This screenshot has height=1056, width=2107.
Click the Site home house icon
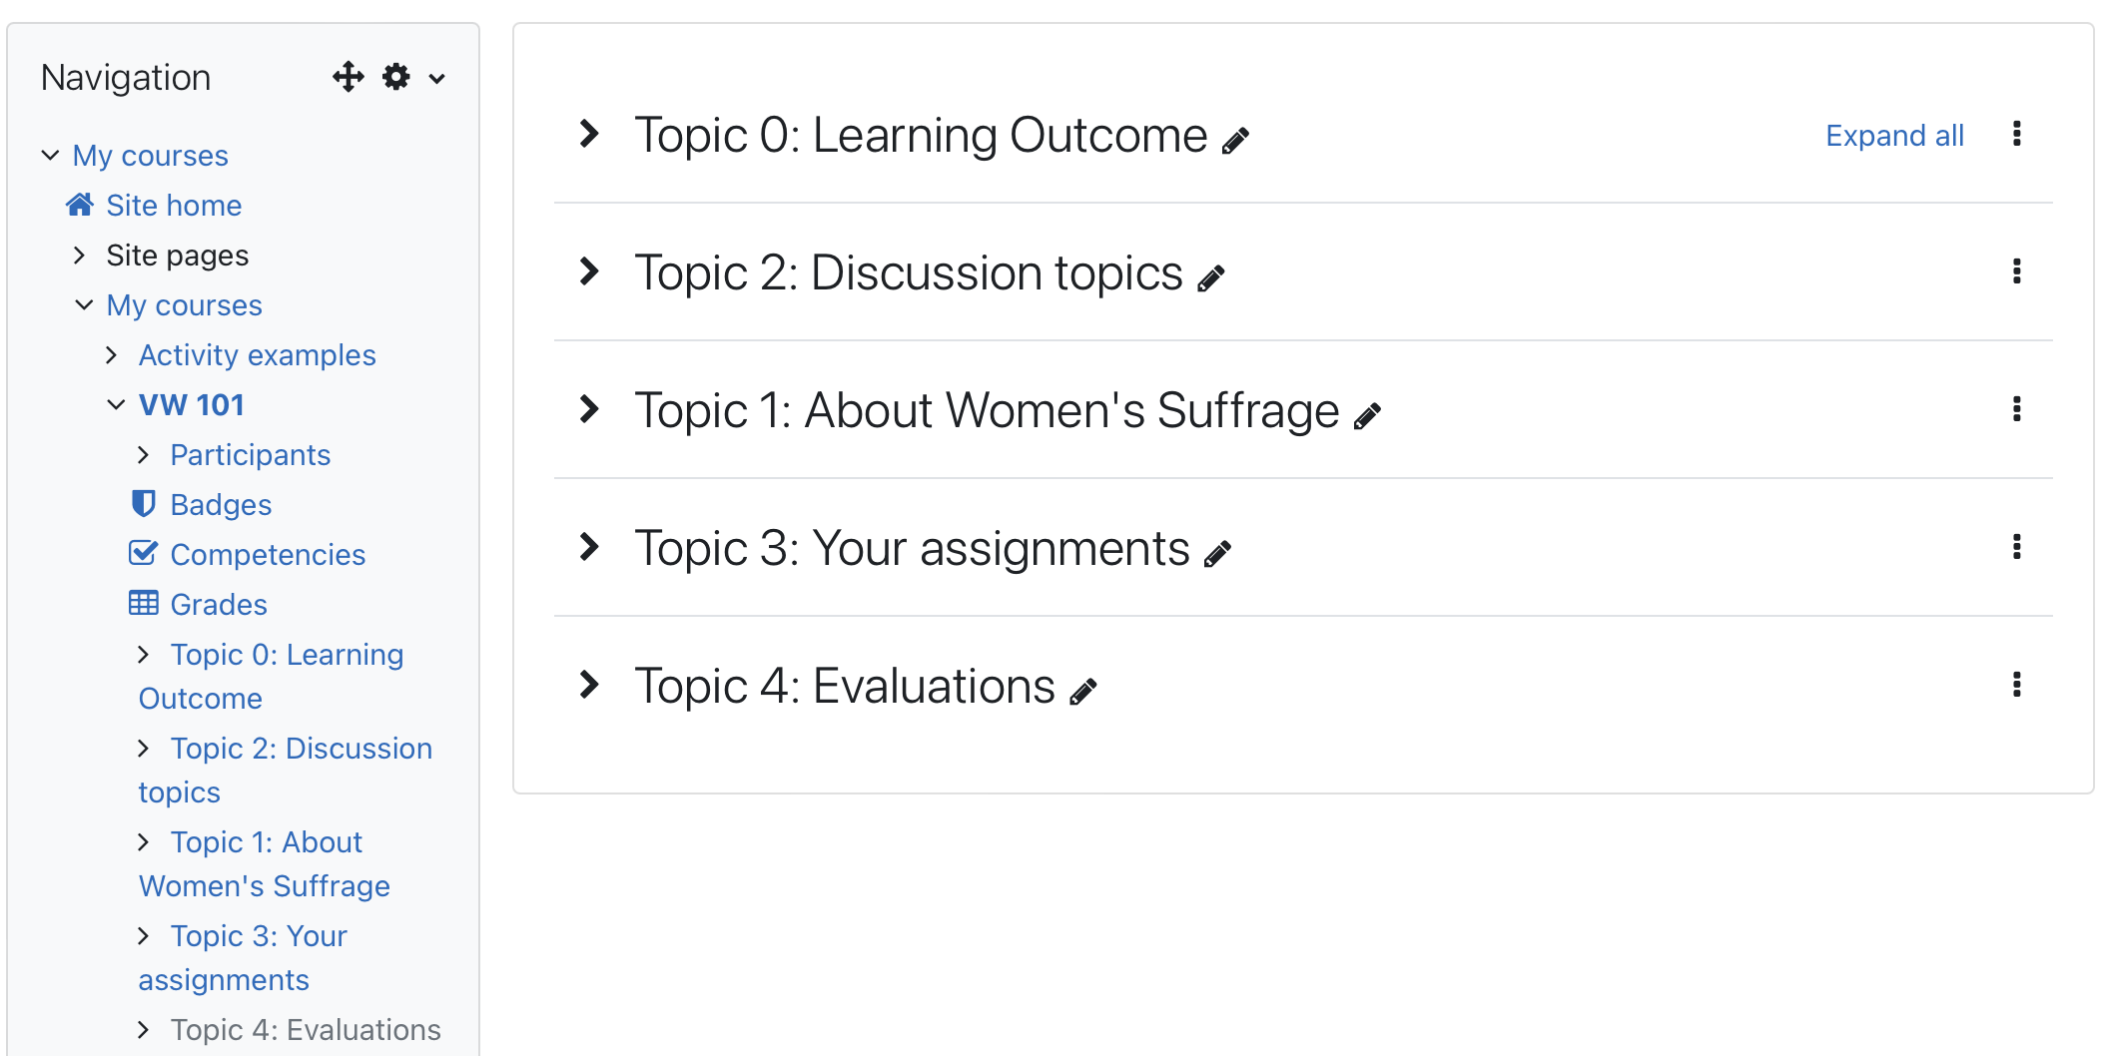pos(80,205)
